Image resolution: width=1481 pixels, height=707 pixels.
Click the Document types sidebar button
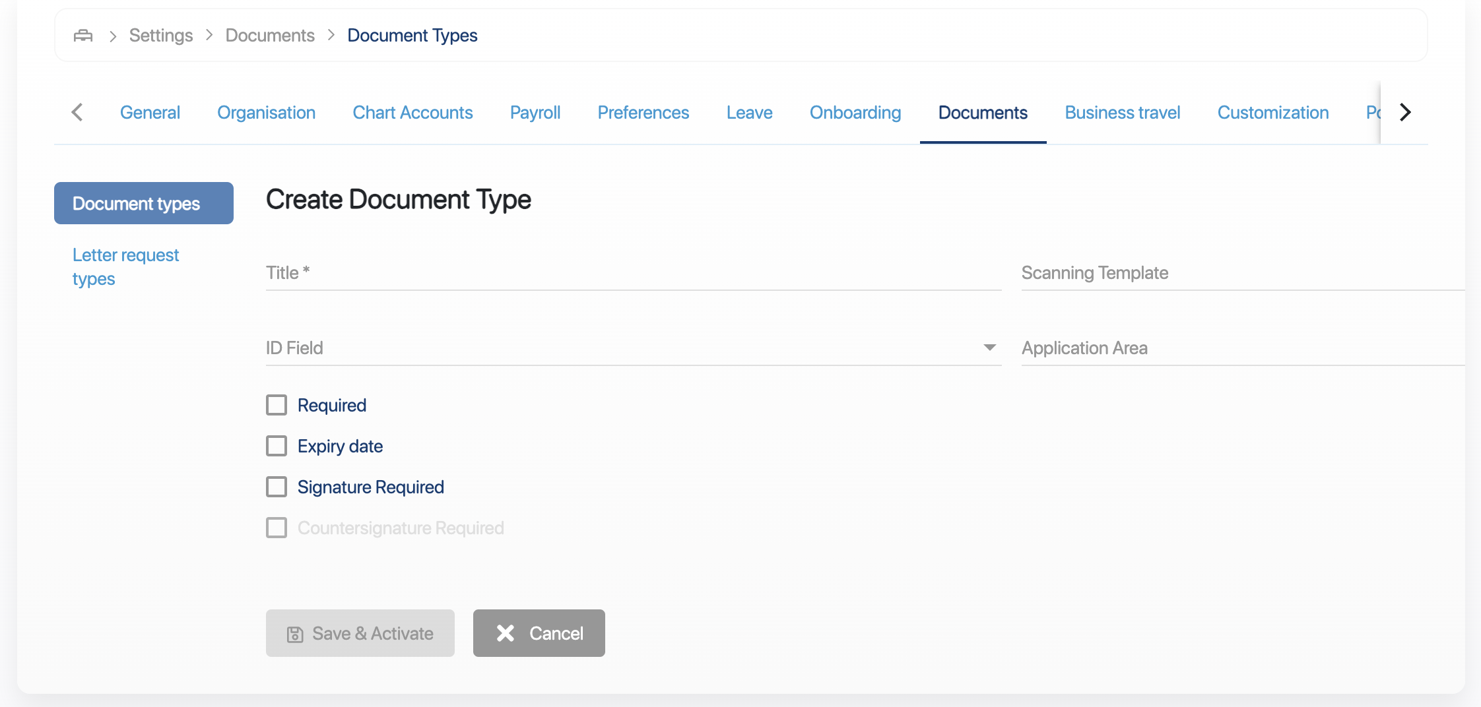[x=143, y=203]
